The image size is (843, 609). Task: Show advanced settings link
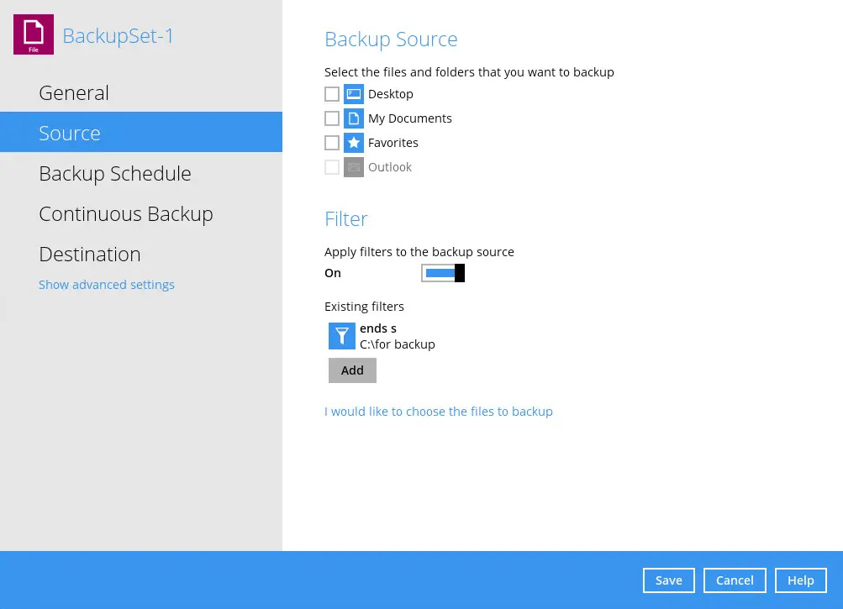coord(107,285)
